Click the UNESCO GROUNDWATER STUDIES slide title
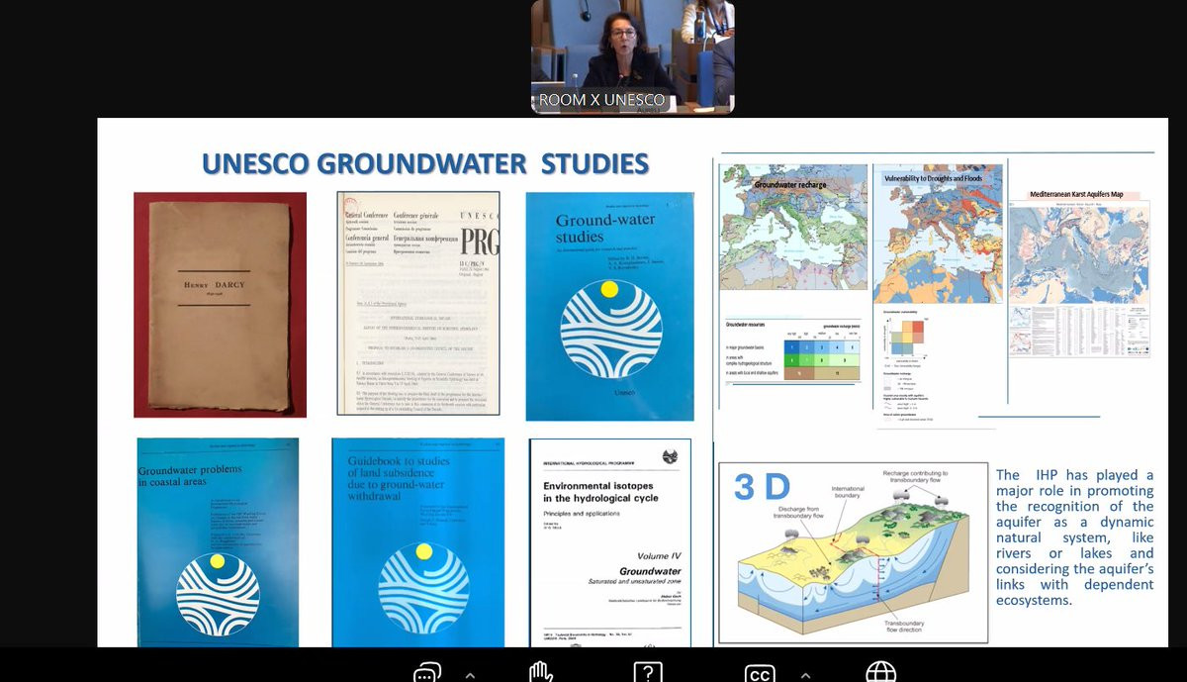 pyautogui.click(x=425, y=163)
